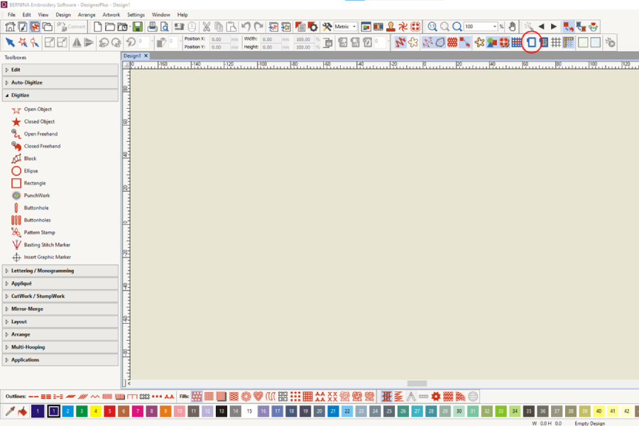Toggle the Show Grid icon
Screen dimensions: 639x426
[556, 43]
